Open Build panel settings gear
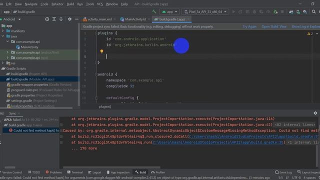 pos(315,113)
